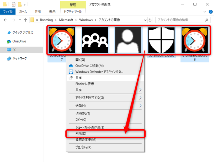Open the Customize Quick Access Toolbar dropdown
The width and height of the screenshot is (214, 162).
coord(25,4)
